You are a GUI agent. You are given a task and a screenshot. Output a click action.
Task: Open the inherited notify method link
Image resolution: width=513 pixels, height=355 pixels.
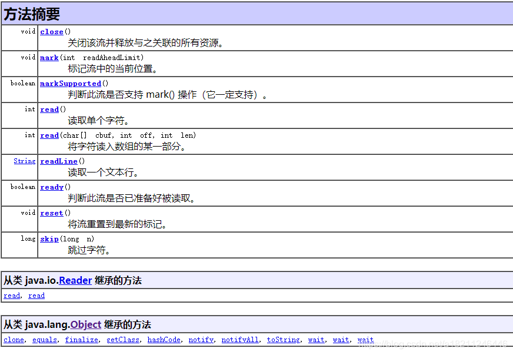(201, 340)
